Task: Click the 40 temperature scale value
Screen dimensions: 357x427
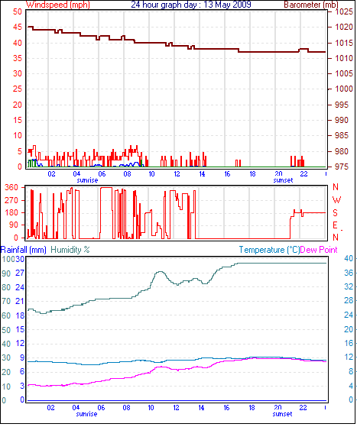Action: coord(349,258)
